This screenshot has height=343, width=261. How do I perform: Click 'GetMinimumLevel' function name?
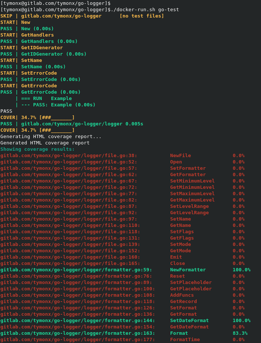(192, 187)
